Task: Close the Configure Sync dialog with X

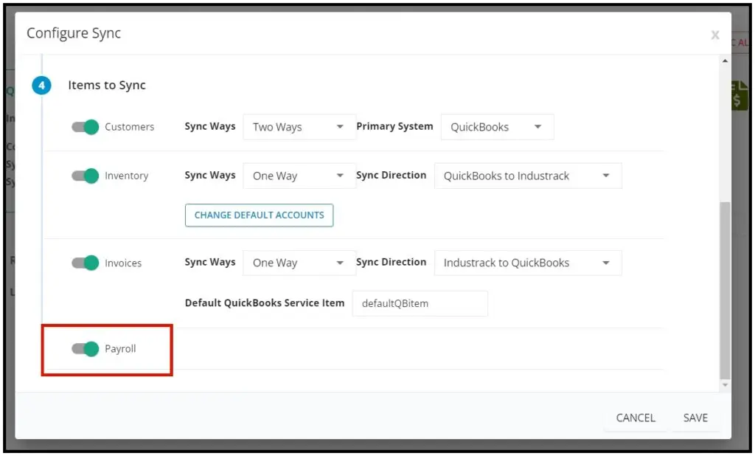Action: 715,35
